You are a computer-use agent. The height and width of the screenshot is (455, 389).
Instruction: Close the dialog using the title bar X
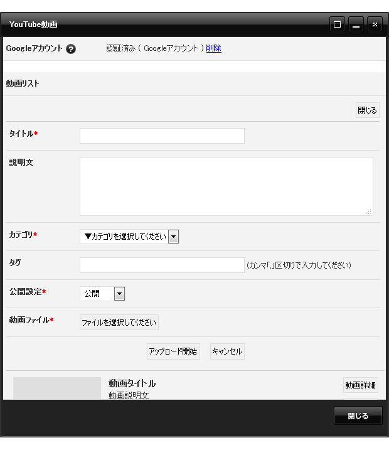pos(375,24)
